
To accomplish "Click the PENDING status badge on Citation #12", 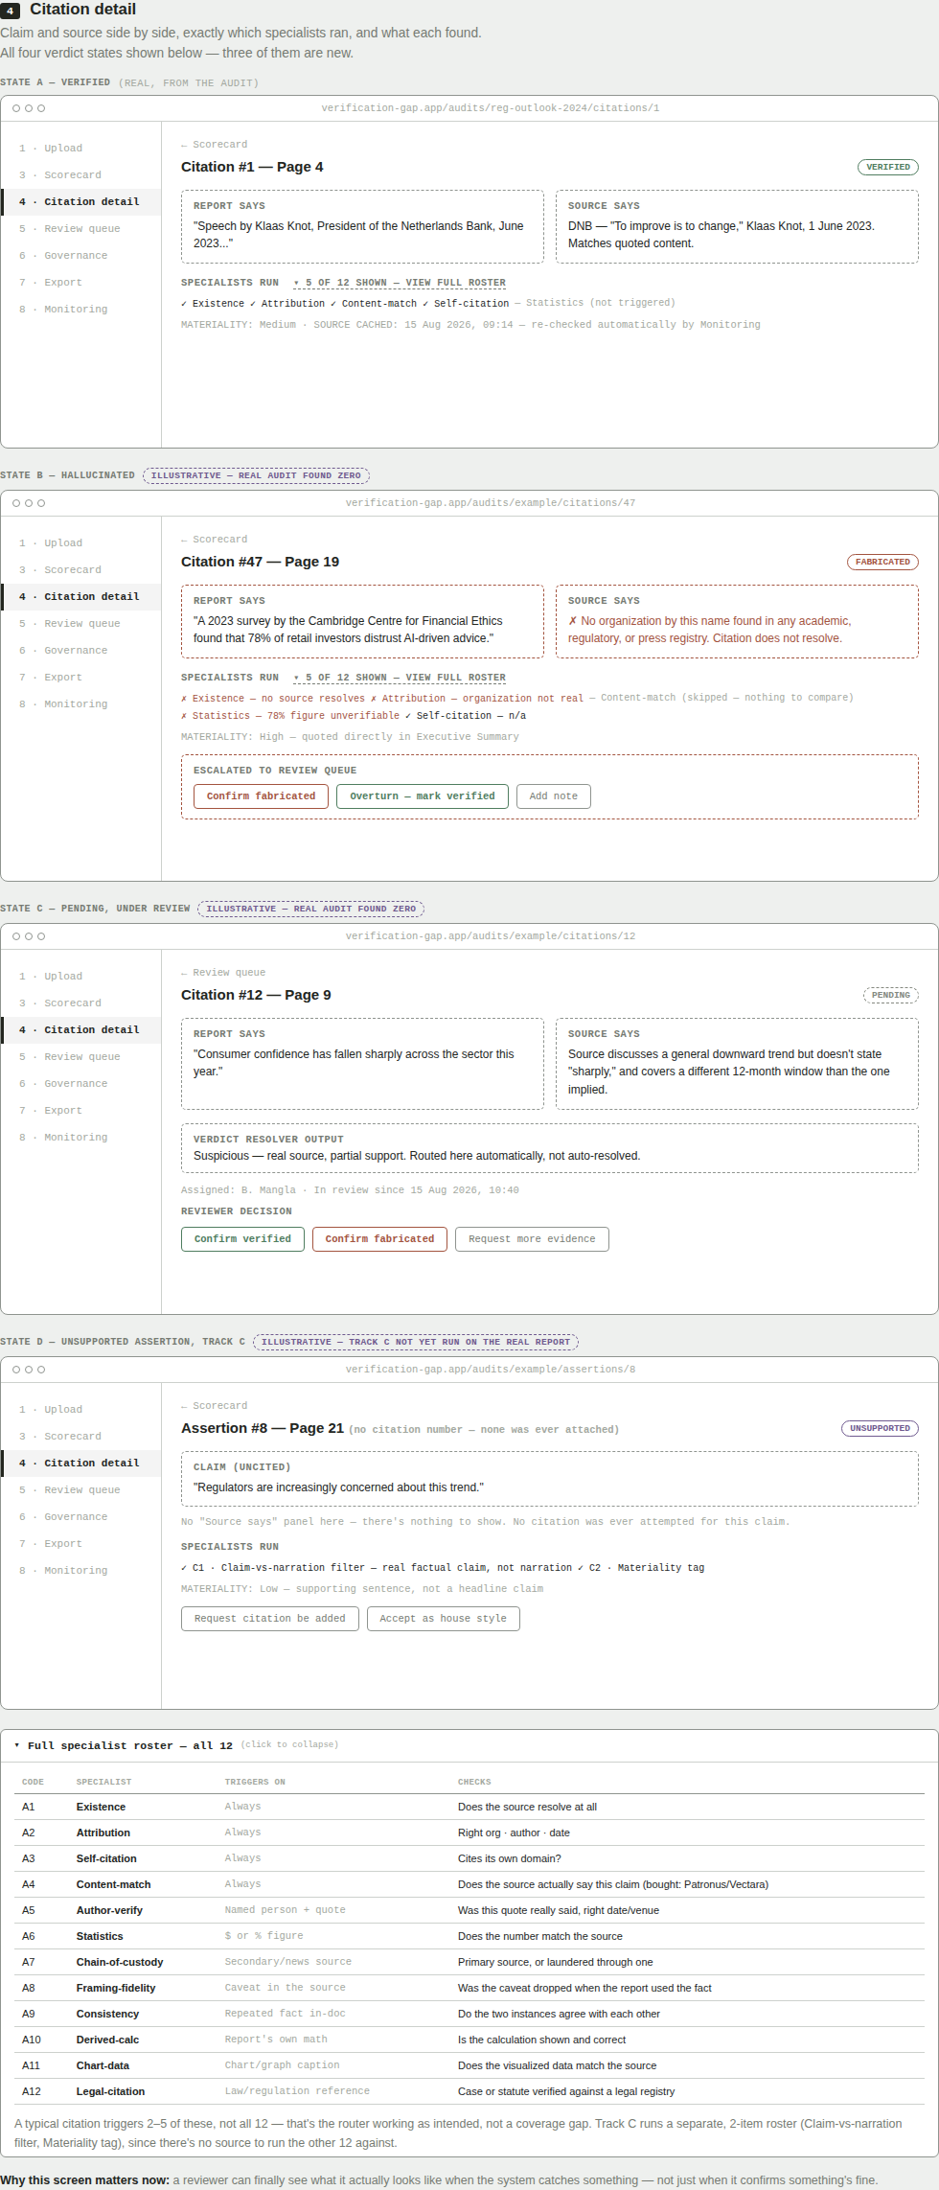I will pos(891,995).
